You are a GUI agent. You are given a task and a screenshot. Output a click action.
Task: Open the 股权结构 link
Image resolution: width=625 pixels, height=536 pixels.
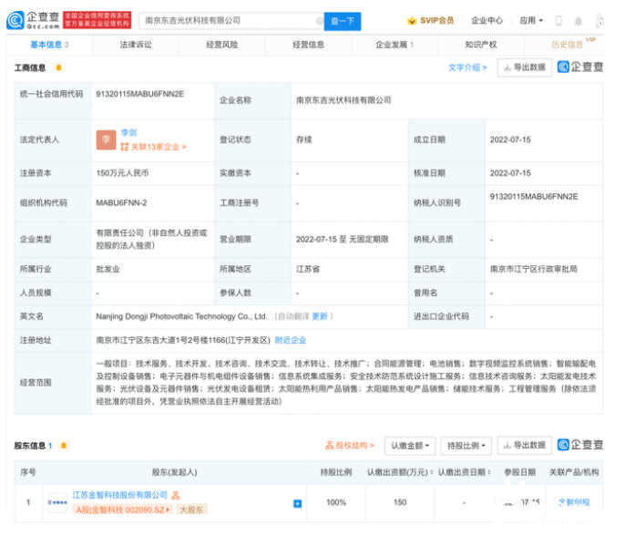click(x=349, y=446)
